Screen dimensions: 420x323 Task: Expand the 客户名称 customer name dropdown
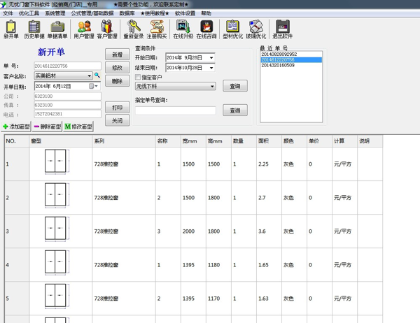coord(89,76)
